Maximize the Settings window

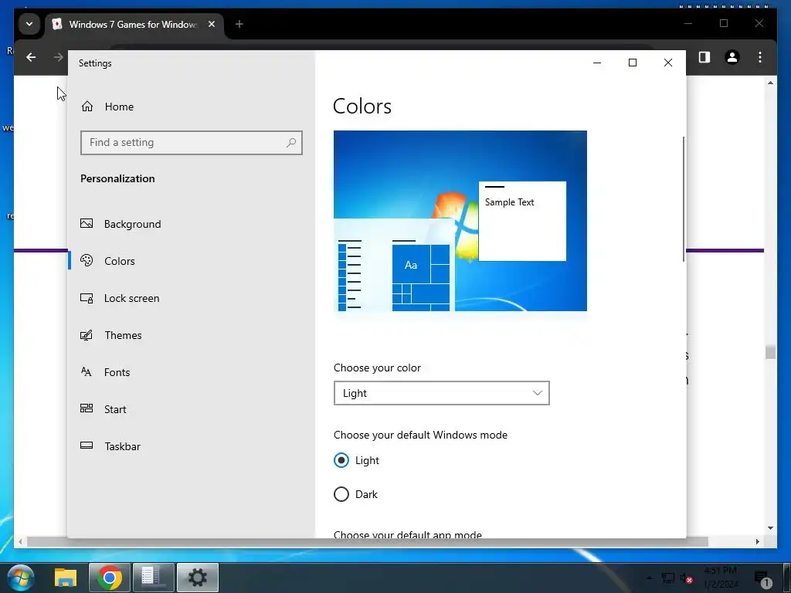coord(633,63)
